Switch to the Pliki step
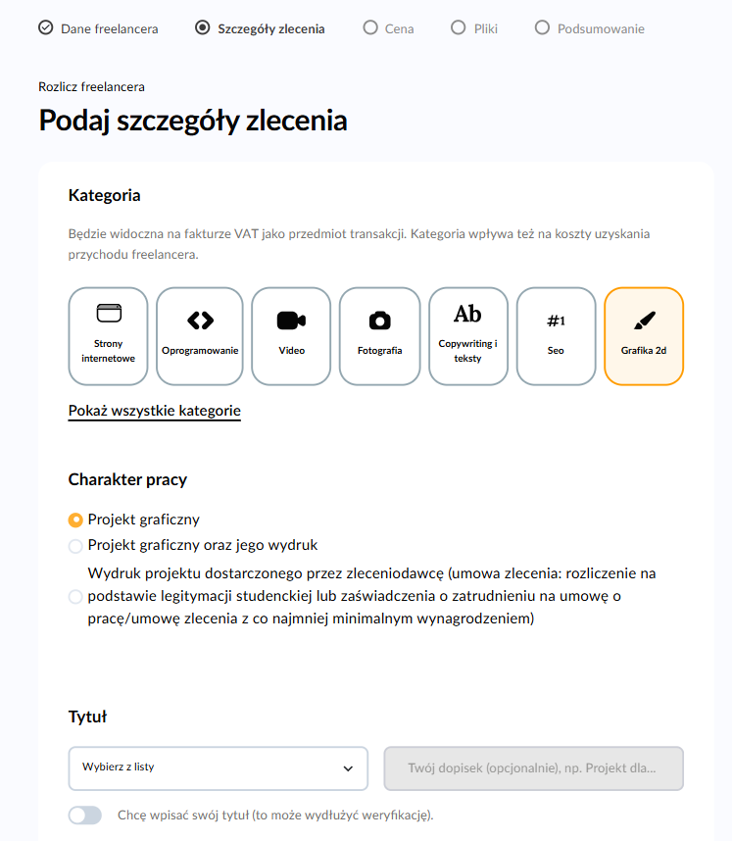This screenshot has width=732, height=841. [474, 28]
